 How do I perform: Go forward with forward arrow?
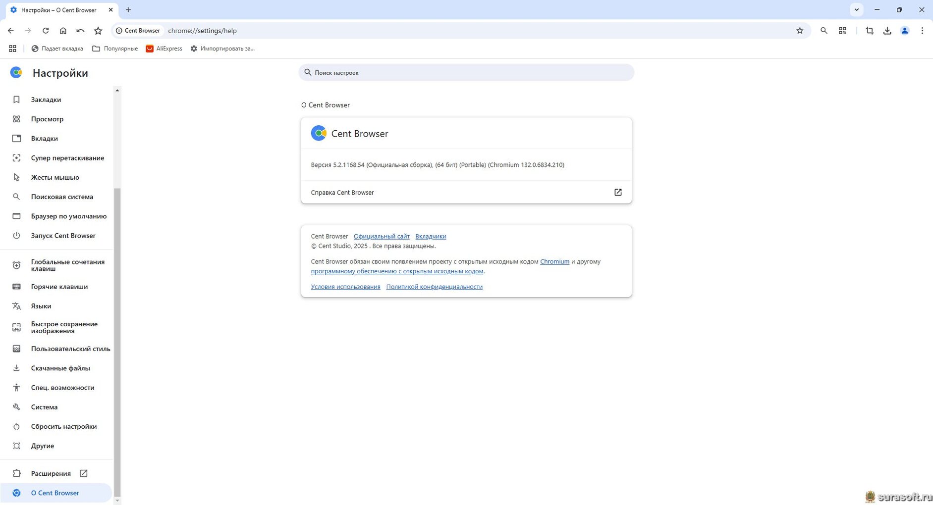(x=28, y=31)
